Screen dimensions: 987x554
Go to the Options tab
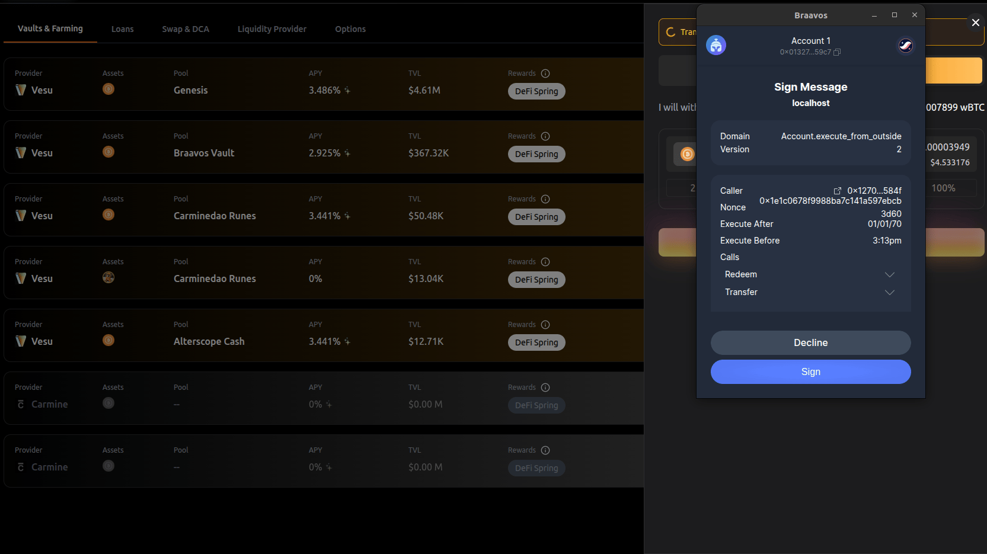350,29
